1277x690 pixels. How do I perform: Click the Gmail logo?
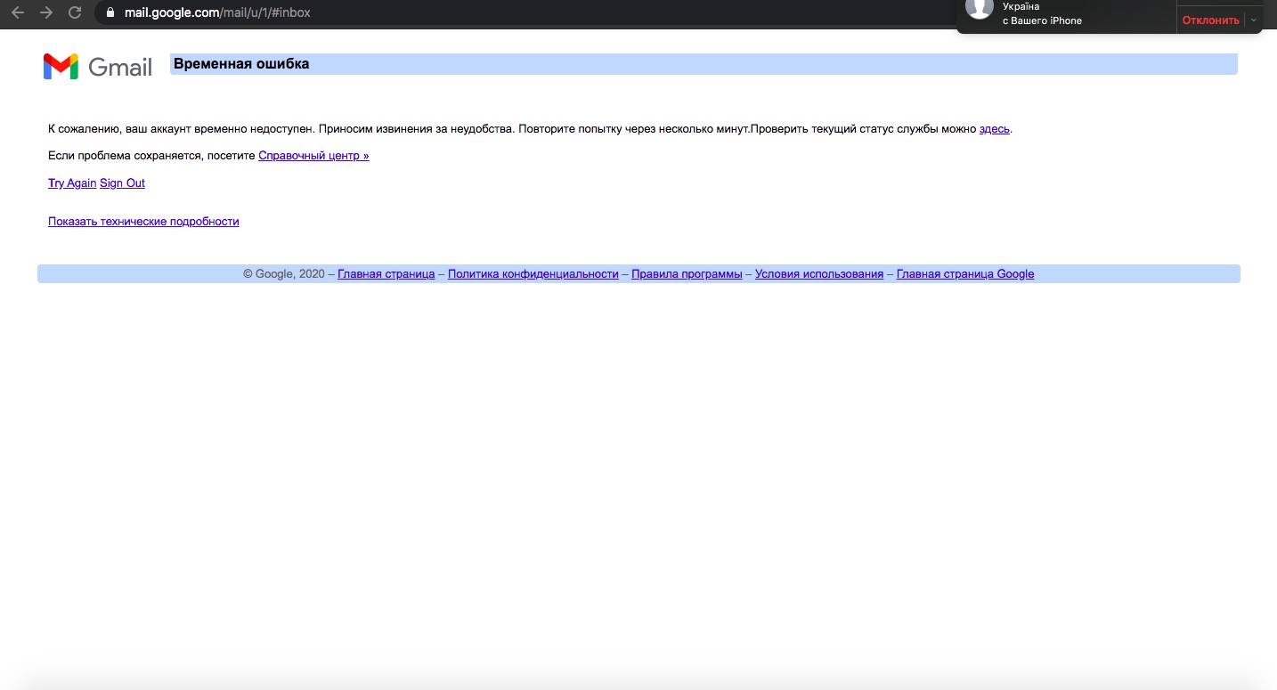coord(98,66)
